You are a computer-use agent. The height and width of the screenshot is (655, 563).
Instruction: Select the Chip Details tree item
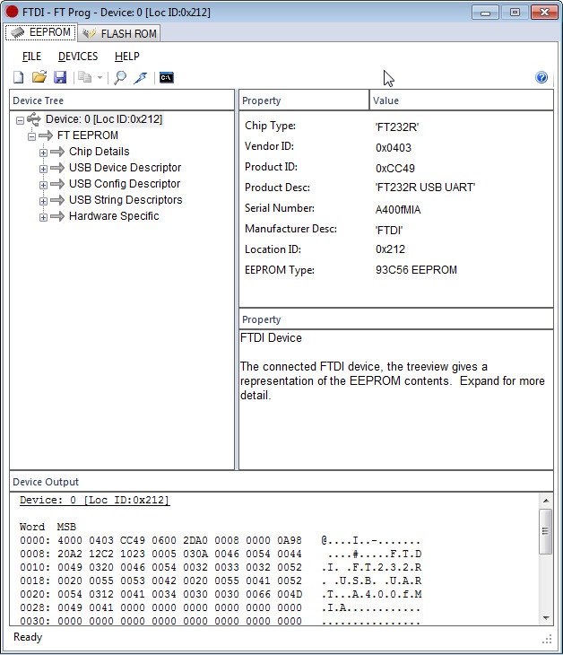(100, 152)
